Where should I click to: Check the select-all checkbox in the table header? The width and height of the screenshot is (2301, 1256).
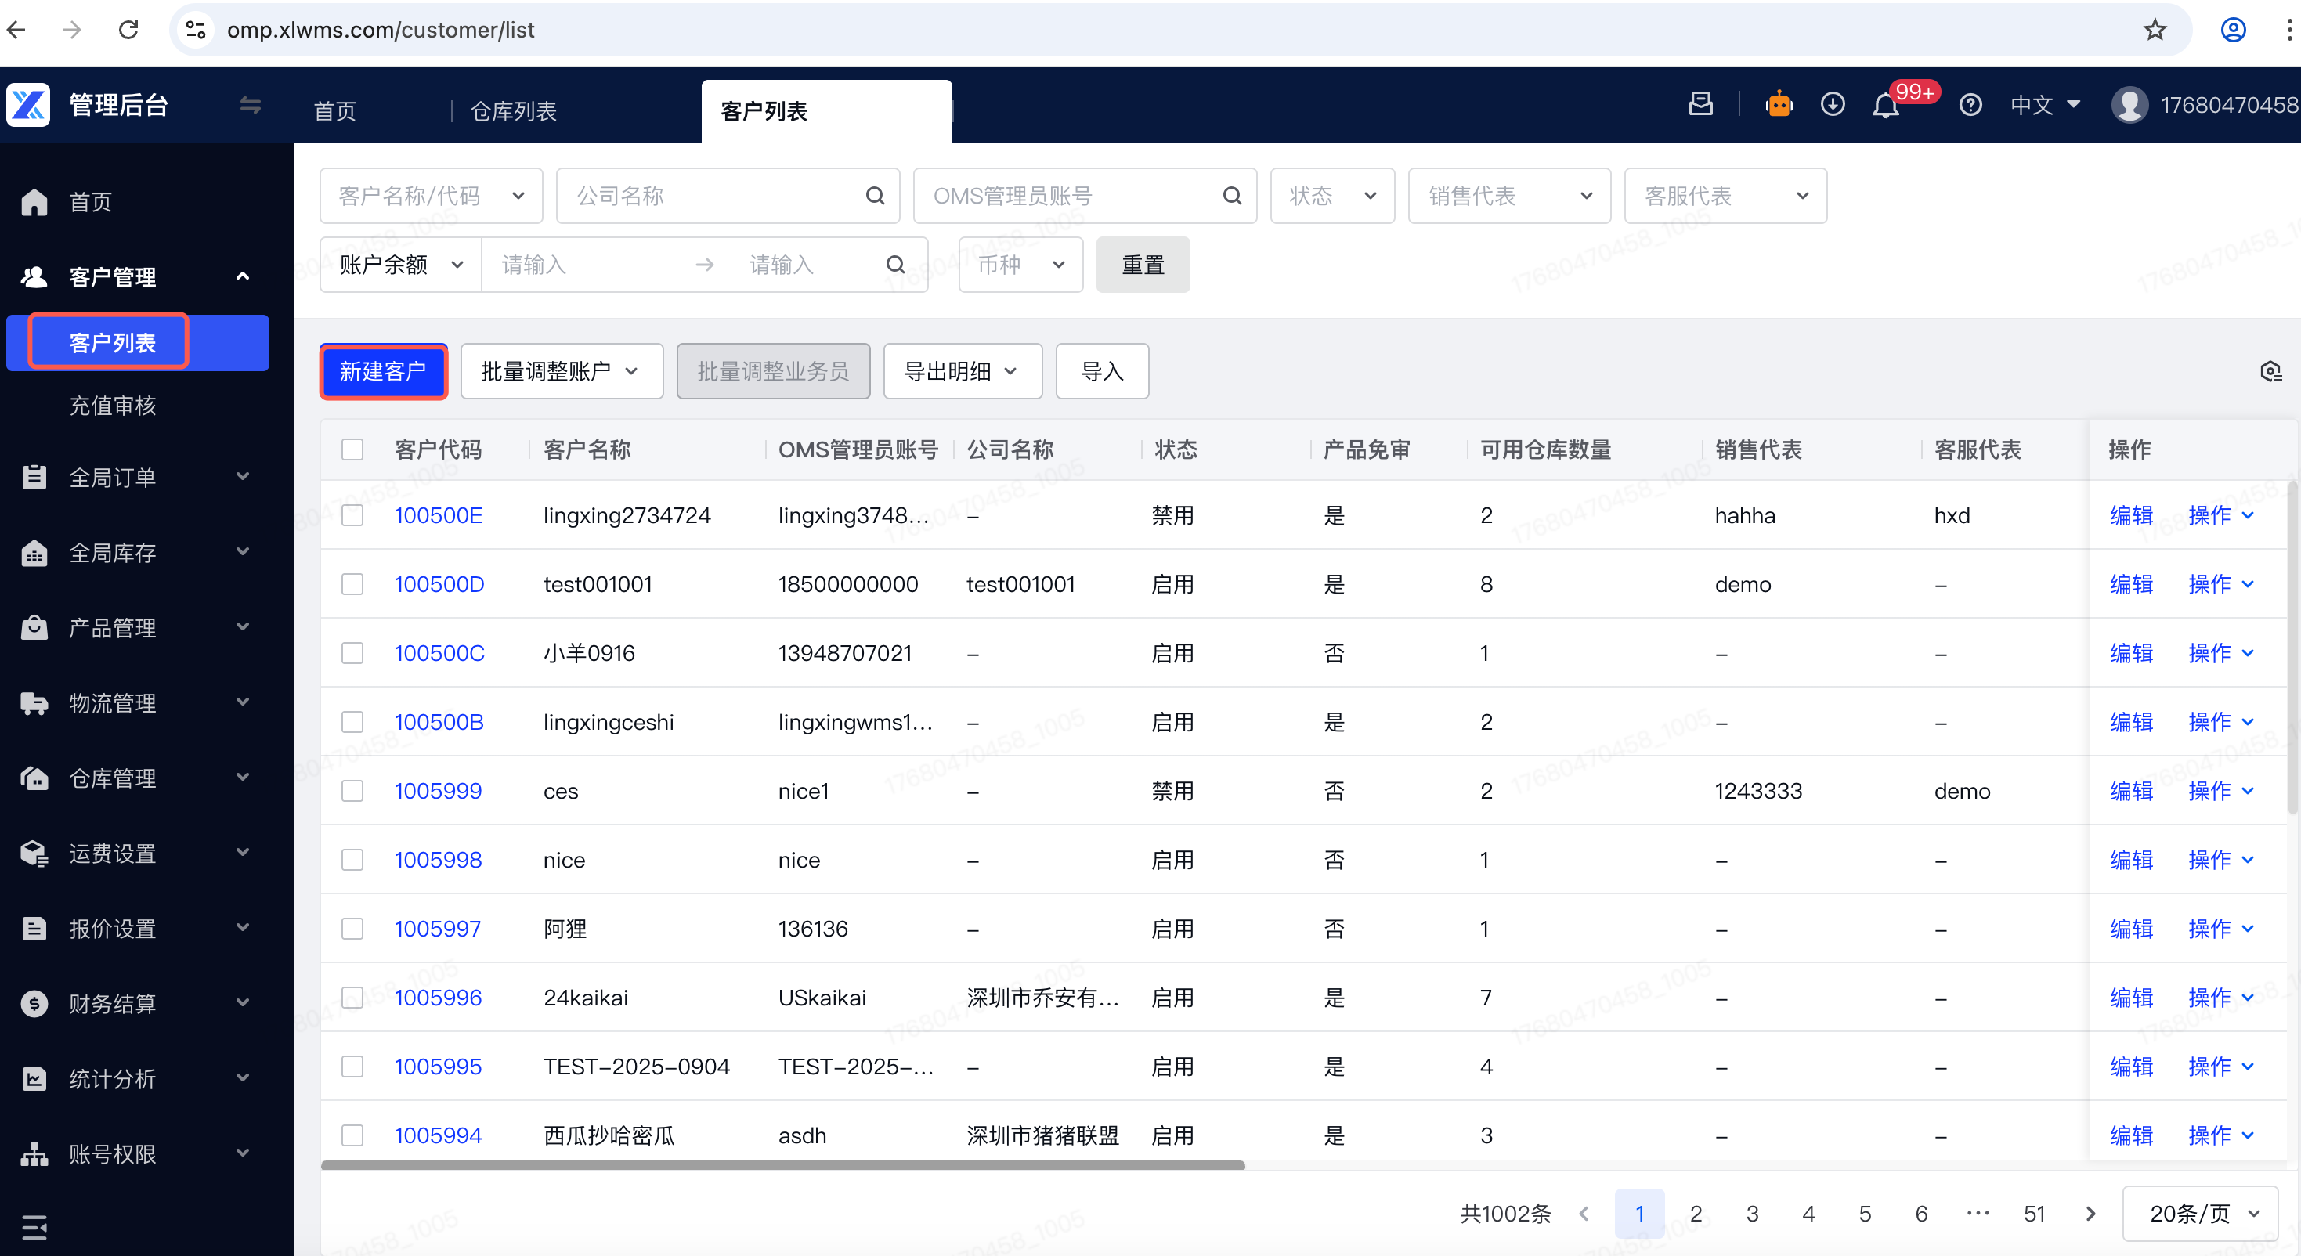[353, 449]
